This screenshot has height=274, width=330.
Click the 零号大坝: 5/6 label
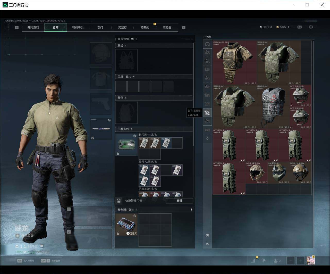(148, 162)
